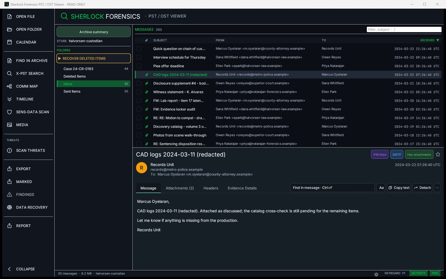
Task: Toggle case-sensitive Aa search option
Action: tap(381, 188)
